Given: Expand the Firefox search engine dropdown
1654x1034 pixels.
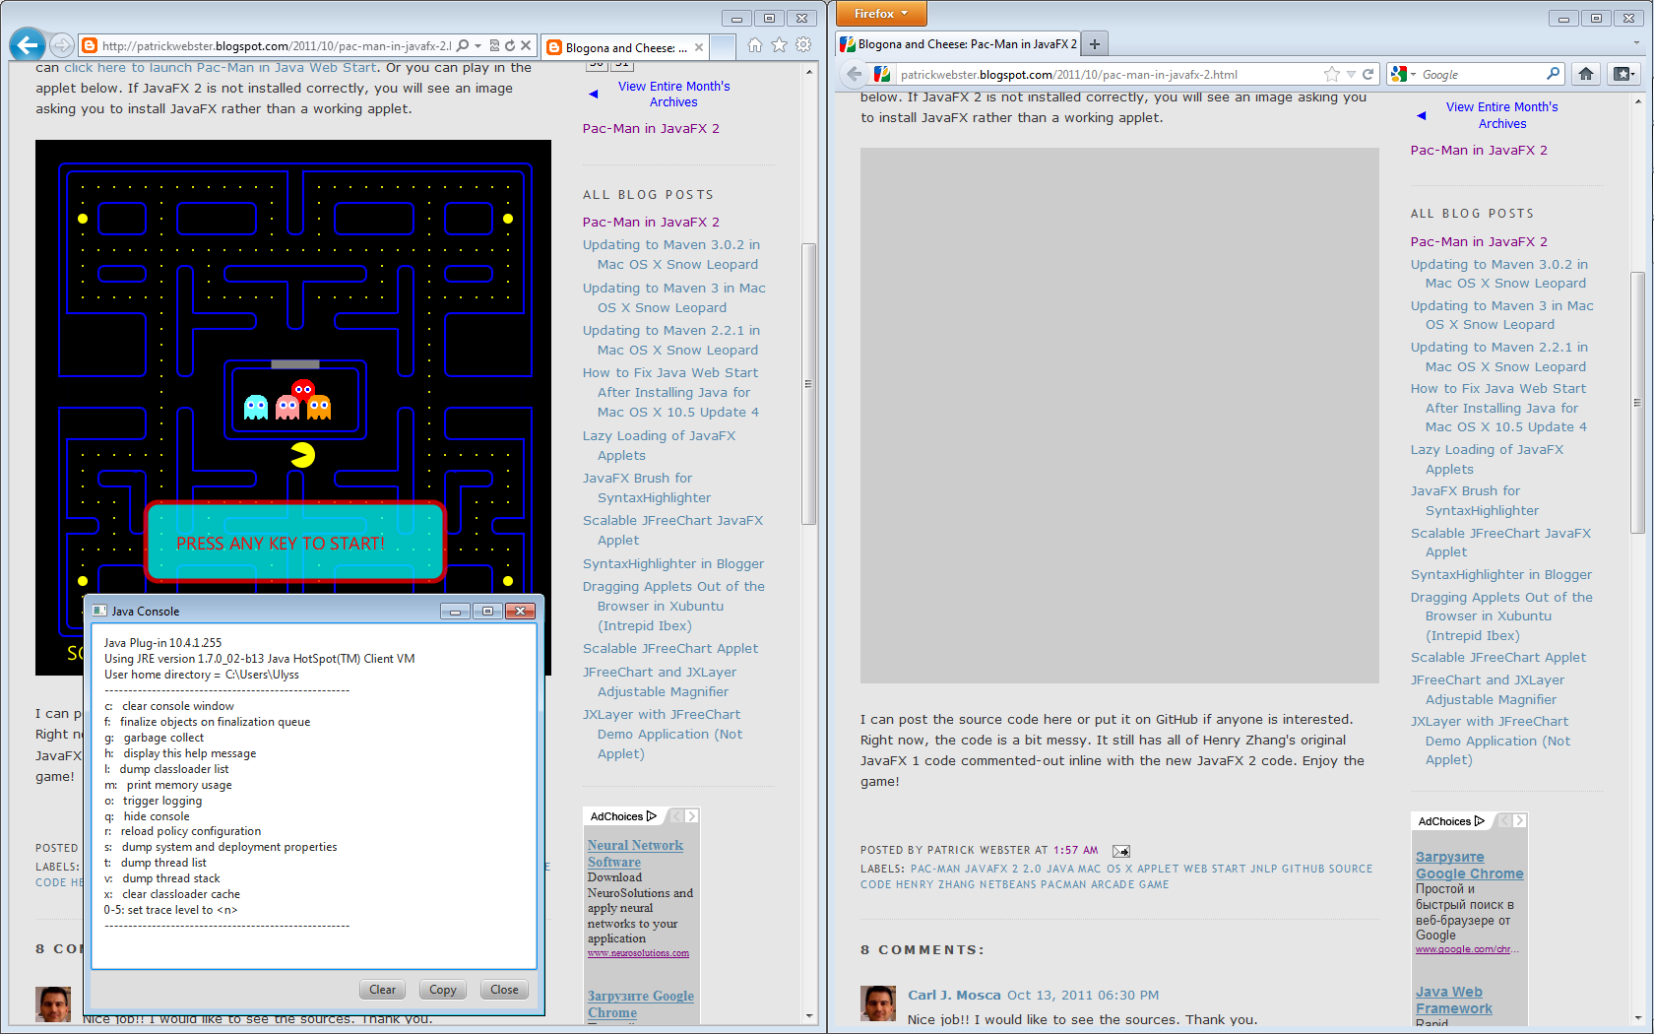Looking at the screenshot, I should click(1402, 74).
